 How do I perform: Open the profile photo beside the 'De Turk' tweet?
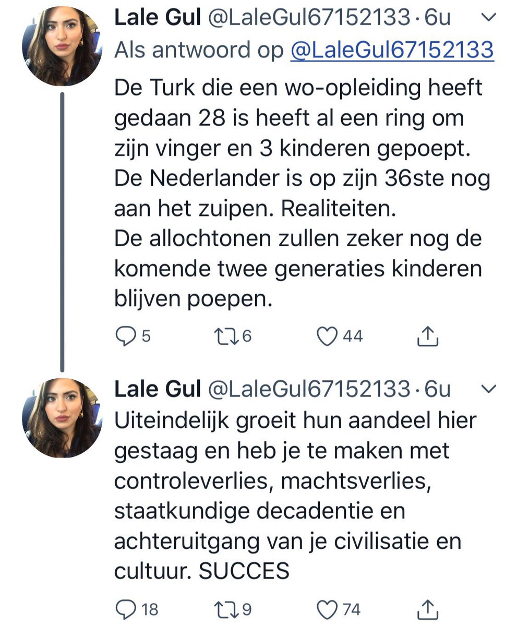click(x=62, y=46)
